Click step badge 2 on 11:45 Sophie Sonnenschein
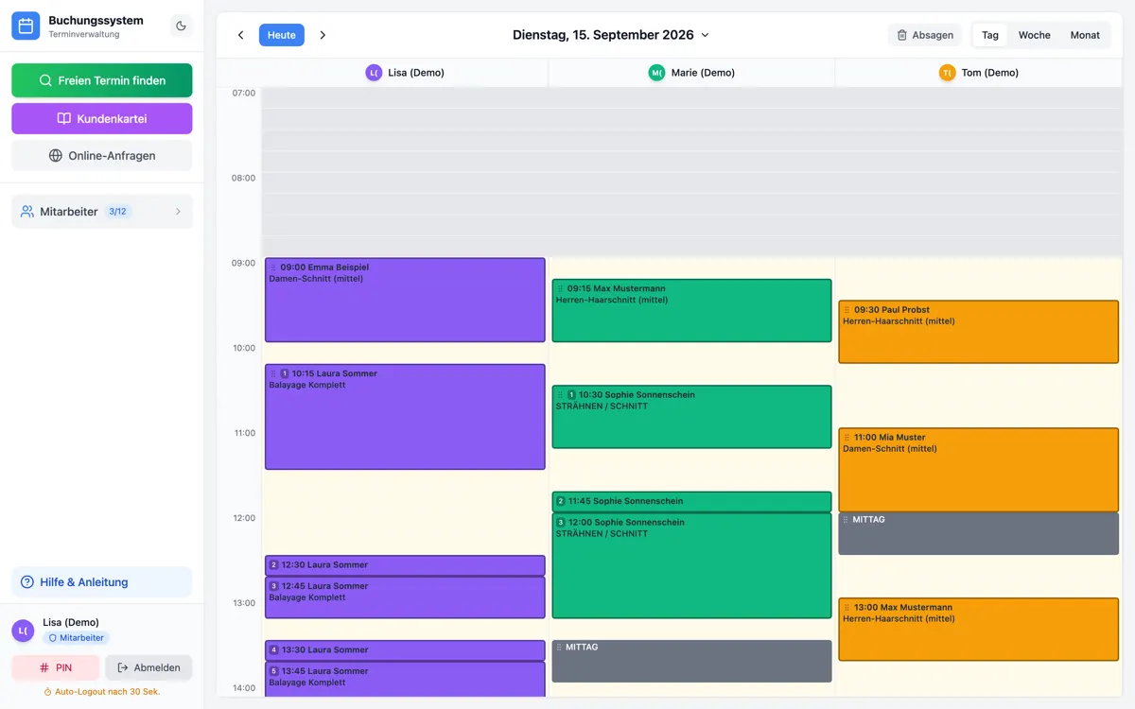Image resolution: width=1135 pixels, height=709 pixels. pos(561,501)
